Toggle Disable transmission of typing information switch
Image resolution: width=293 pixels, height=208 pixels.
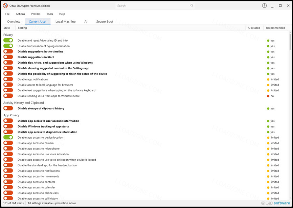(x=8, y=46)
